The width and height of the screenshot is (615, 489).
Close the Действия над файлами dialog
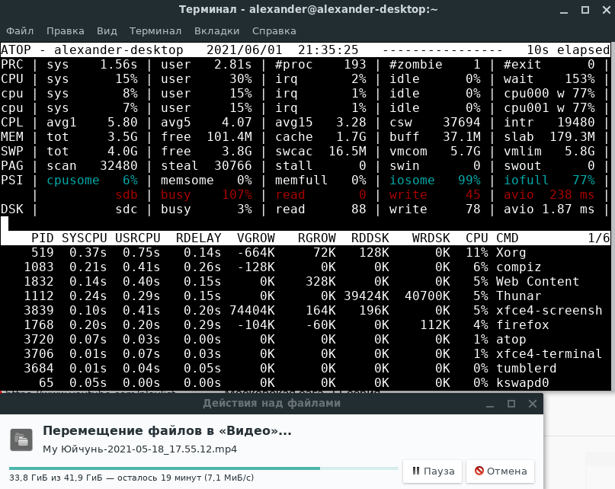[x=532, y=404]
